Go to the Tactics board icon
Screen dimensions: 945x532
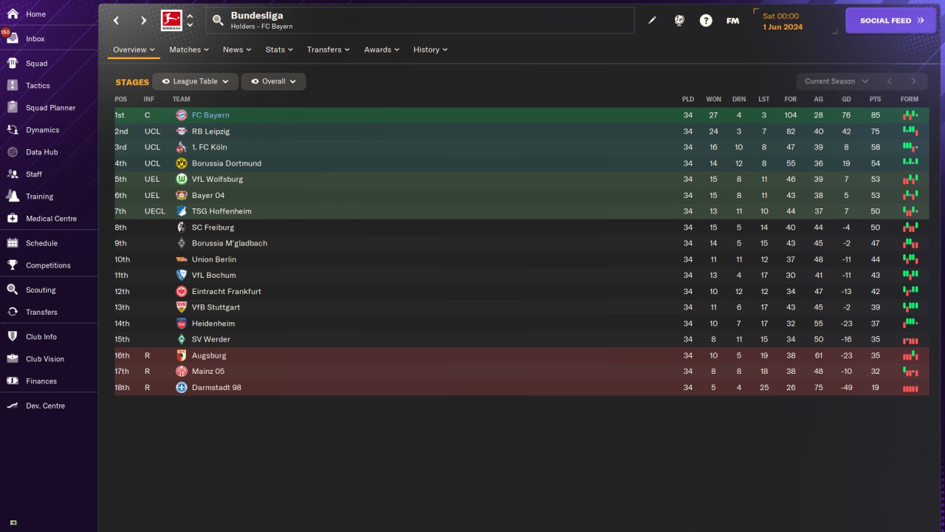(x=13, y=85)
